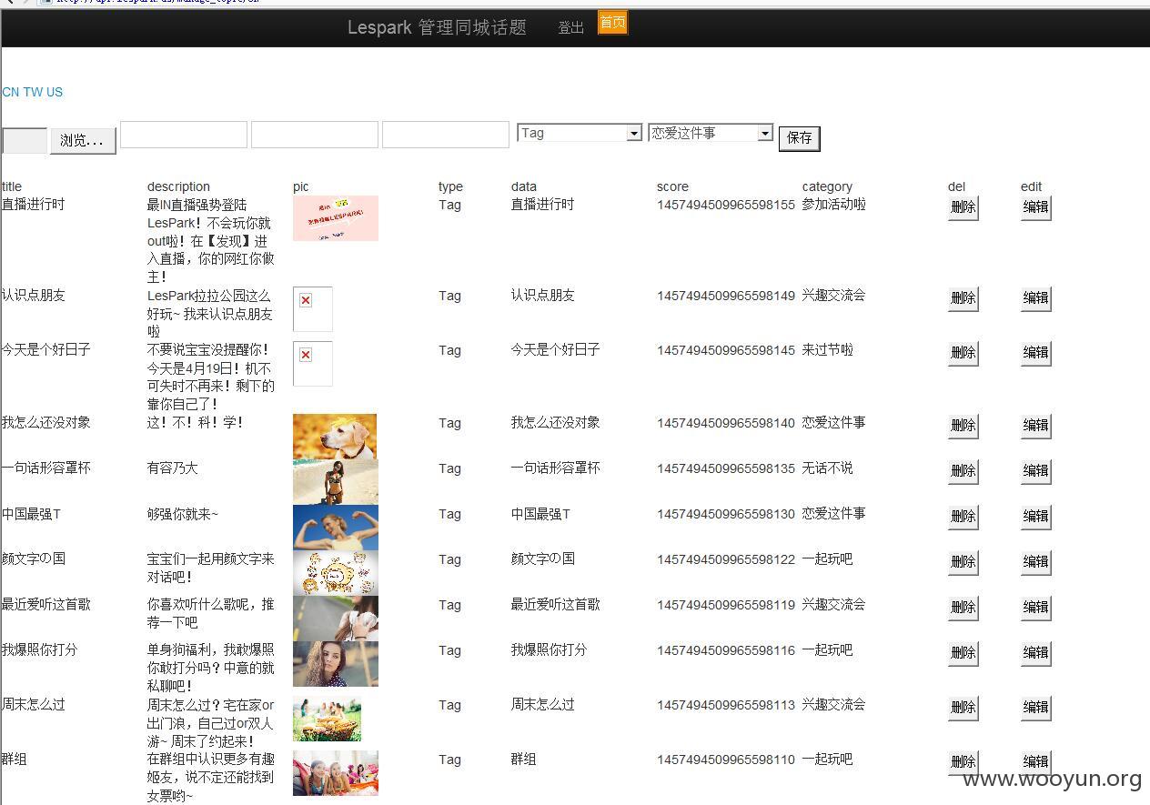
Task: Edit the 中国最强T topic
Action: (x=1035, y=517)
